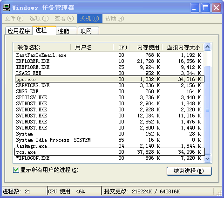This screenshot has width=224, height=198.
Task: Click the 结束进程(E) button
Action: (189, 171)
